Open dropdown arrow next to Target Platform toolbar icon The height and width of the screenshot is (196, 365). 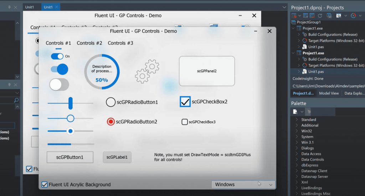[360, 16]
